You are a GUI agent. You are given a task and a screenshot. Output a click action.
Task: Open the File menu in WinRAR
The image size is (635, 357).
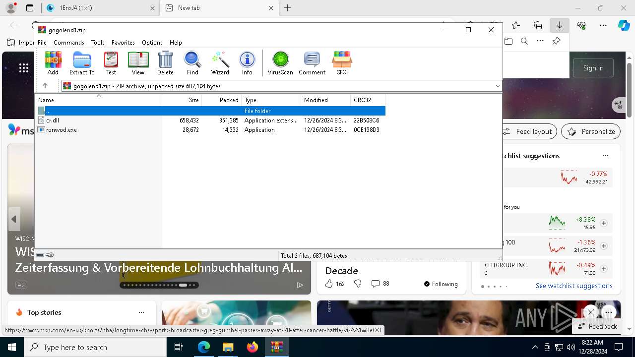pos(42,43)
